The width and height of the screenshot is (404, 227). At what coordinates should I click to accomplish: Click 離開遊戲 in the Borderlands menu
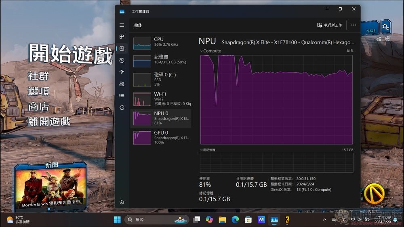pyautogui.click(x=49, y=121)
